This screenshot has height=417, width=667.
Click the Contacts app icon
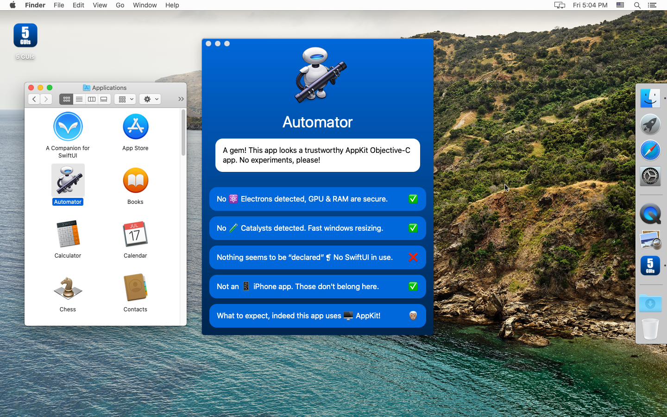pyautogui.click(x=135, y=288)
